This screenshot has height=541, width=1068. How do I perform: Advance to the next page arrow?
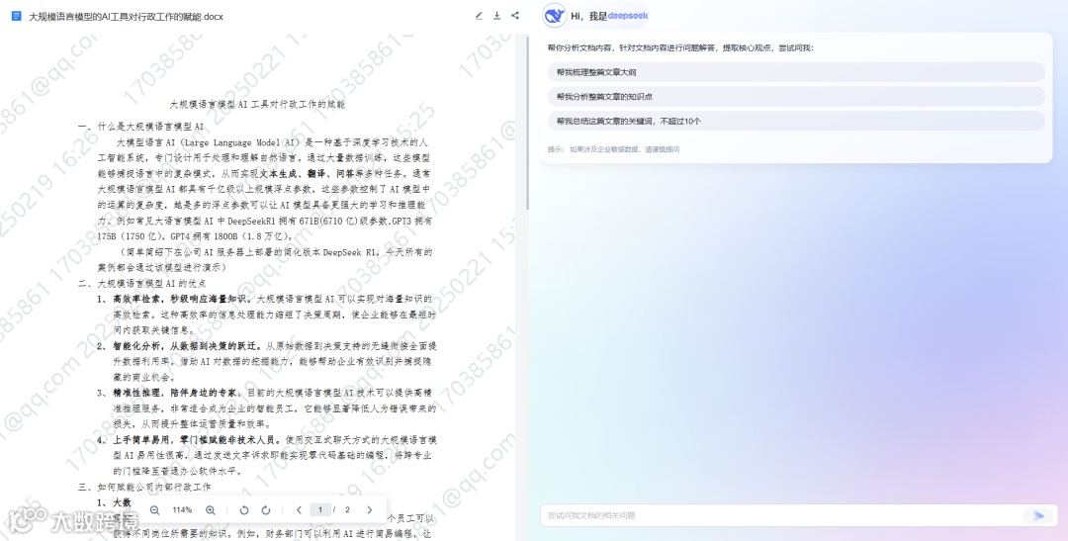[x=370, y=509]
